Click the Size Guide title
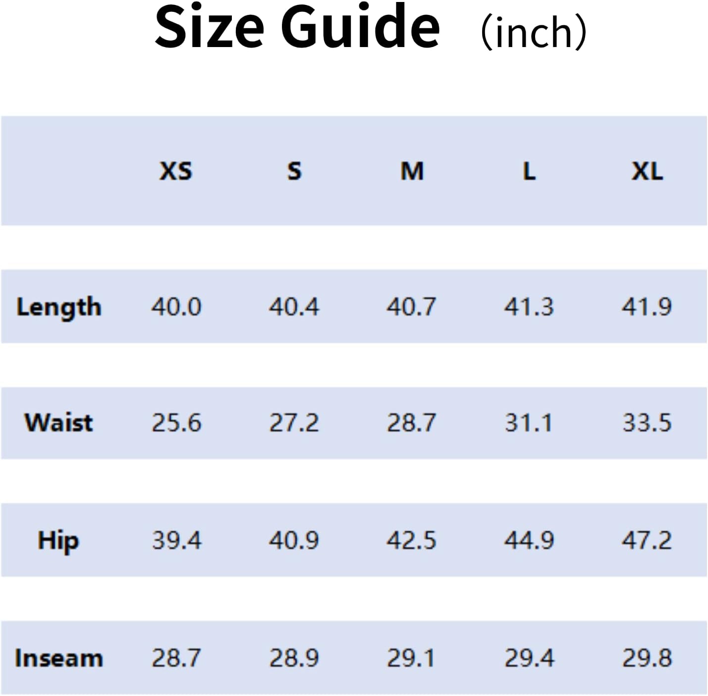The height and width of the screenshot is (696, 708). (297, 27)
